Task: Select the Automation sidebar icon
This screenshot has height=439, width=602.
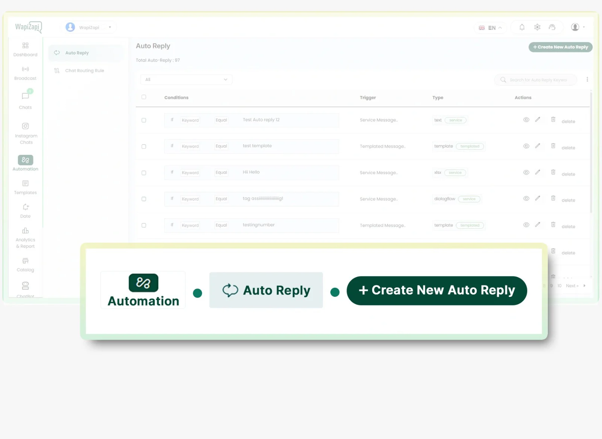Action: [25, 161]
